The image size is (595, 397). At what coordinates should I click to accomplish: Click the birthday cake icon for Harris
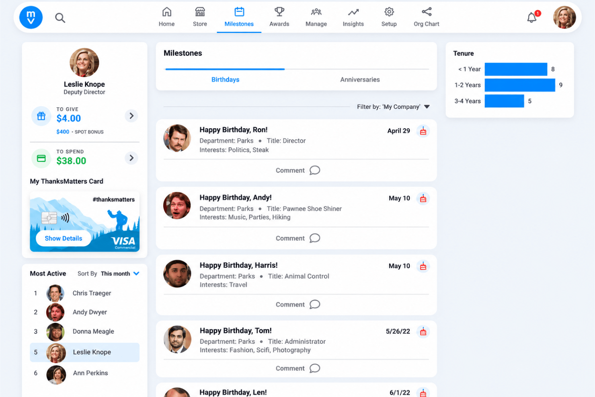pos(423,266)
